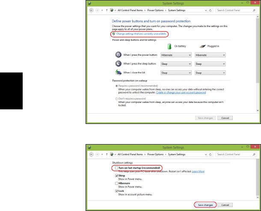The width and height of the screenshot is (261, 211).
Task: Click the greyed-out Save changes button in top window
Action: (x=205, y=118)
